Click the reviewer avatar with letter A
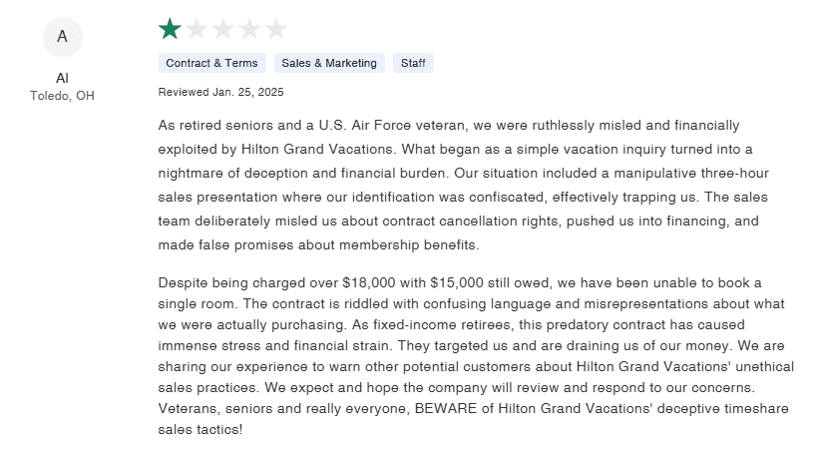Viewport: 813px width, 452px height. pyautogui.click(x=63, y=37)
